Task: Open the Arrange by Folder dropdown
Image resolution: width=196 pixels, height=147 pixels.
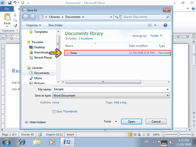Action: [156, 36]
